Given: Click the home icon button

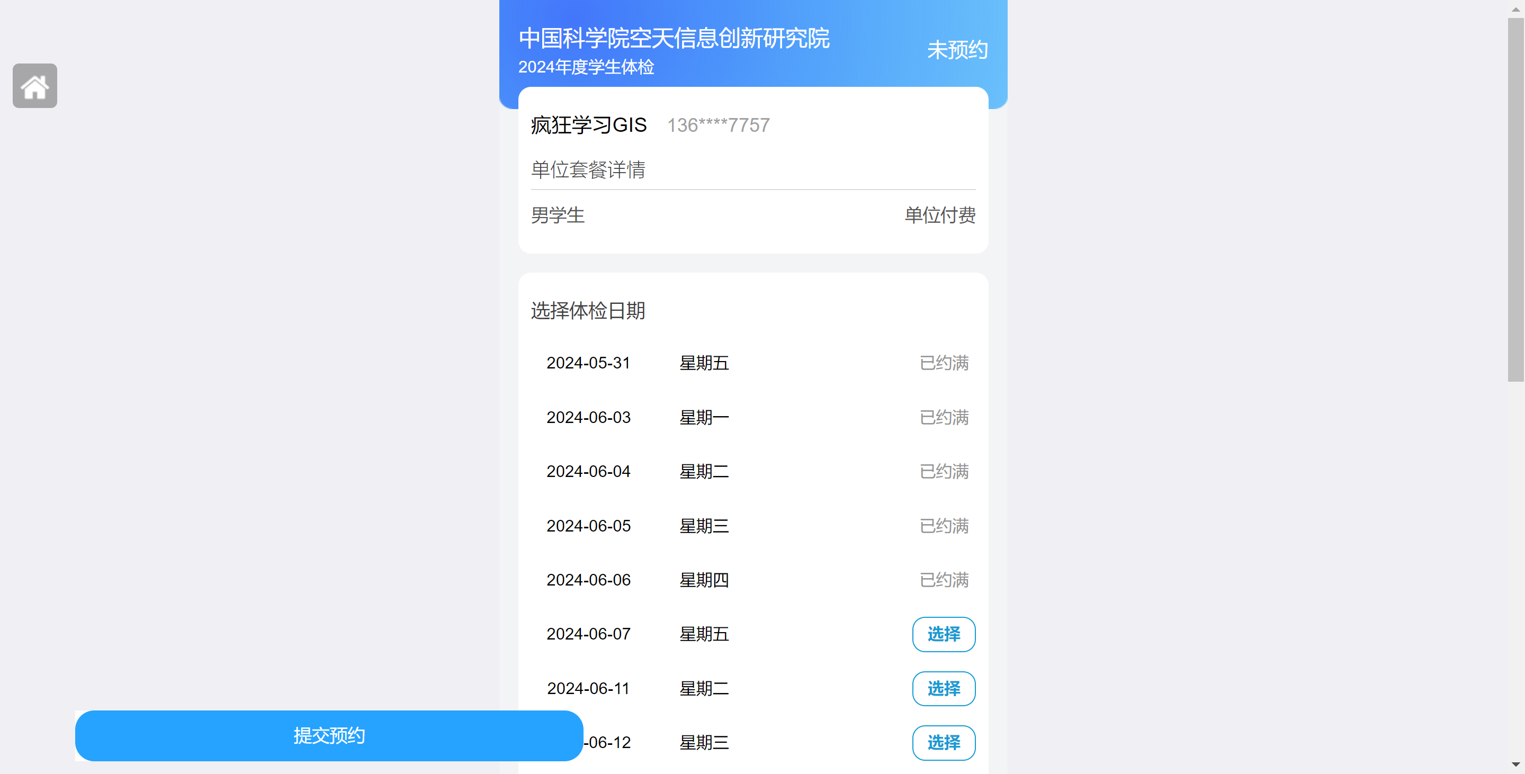Looking at the screenshot, I should (35, 86).
